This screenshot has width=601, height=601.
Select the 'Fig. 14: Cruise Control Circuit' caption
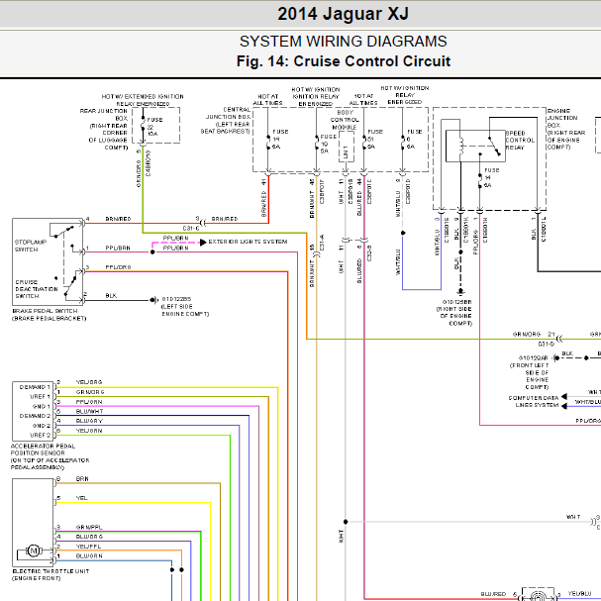343,61
